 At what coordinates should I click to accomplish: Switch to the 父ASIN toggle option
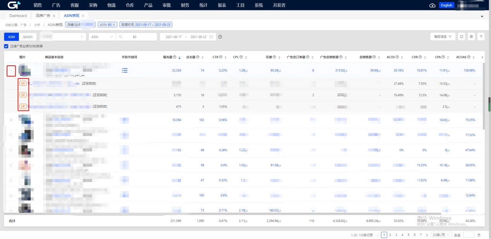click(x=27, y=37)
